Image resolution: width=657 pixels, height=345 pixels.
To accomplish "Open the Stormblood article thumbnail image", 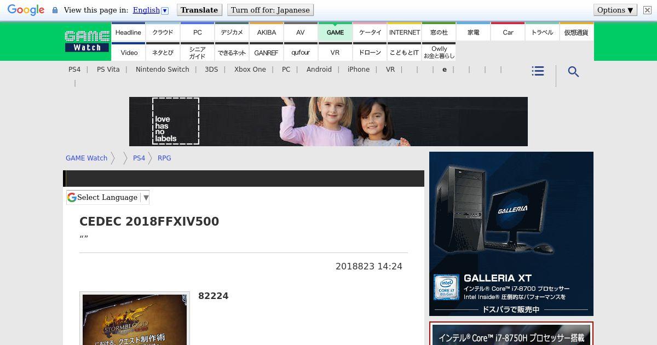I will (135, 320).
